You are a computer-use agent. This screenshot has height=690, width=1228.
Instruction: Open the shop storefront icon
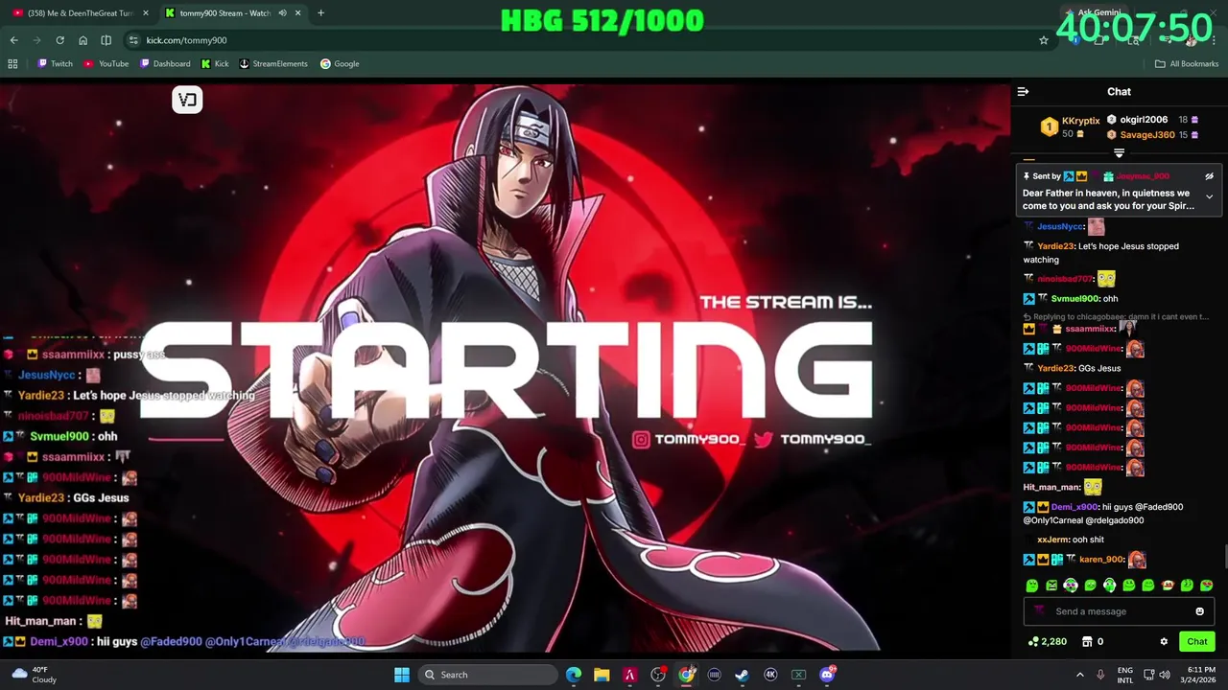(1087, 642)
